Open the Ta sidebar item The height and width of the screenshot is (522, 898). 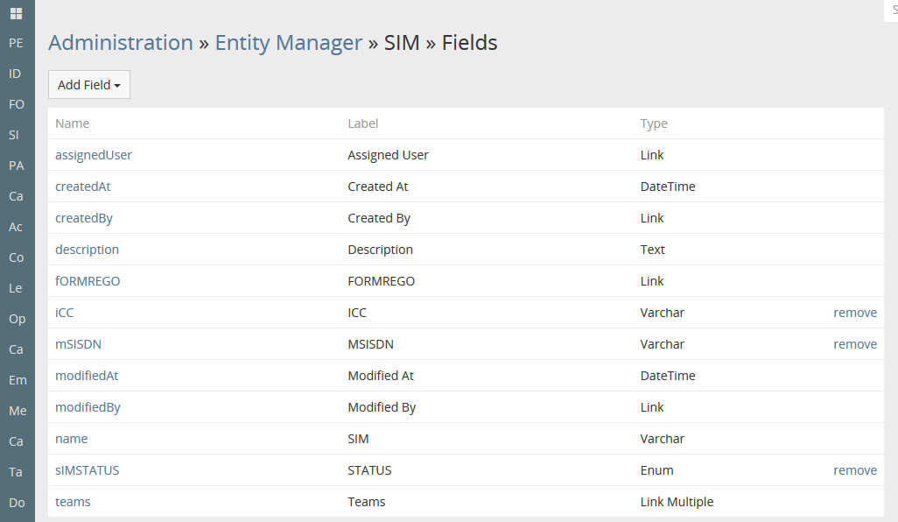point(15,472)
